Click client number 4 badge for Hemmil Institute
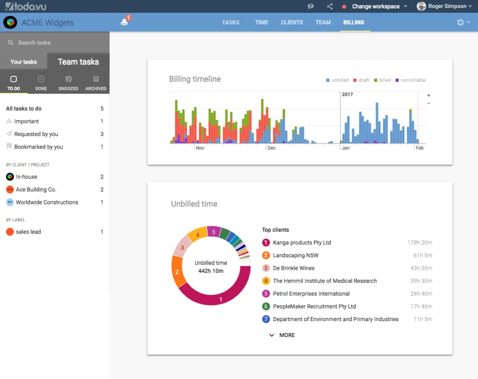 click(266, 281)
